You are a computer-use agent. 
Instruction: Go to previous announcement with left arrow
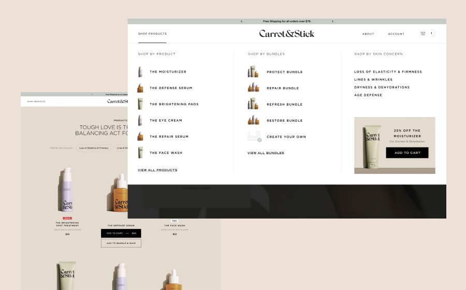tap(241, 21)
